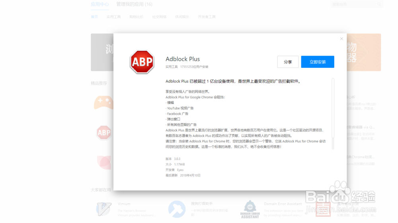Click the 实用工具 category label under title

coord(172,67)
